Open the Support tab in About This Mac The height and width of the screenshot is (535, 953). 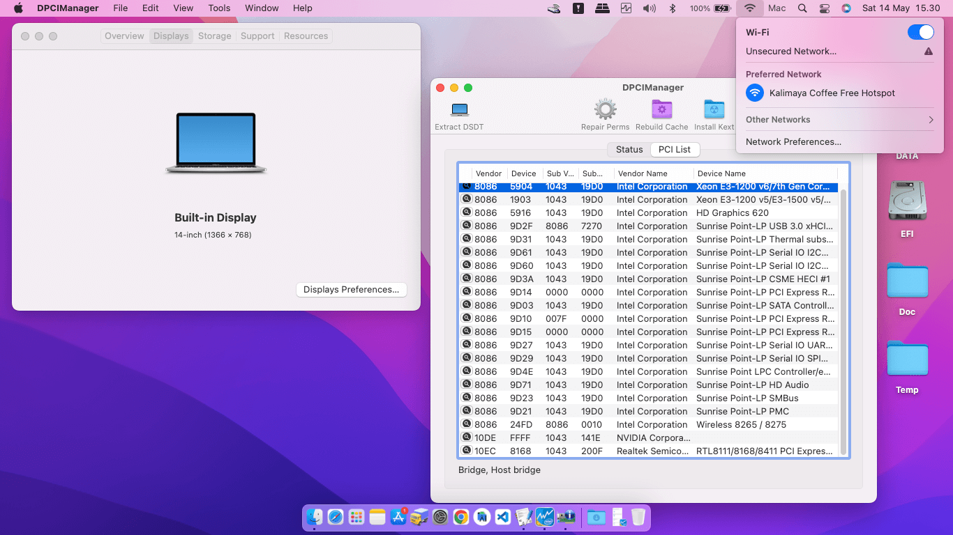click(x=257, y=36)
